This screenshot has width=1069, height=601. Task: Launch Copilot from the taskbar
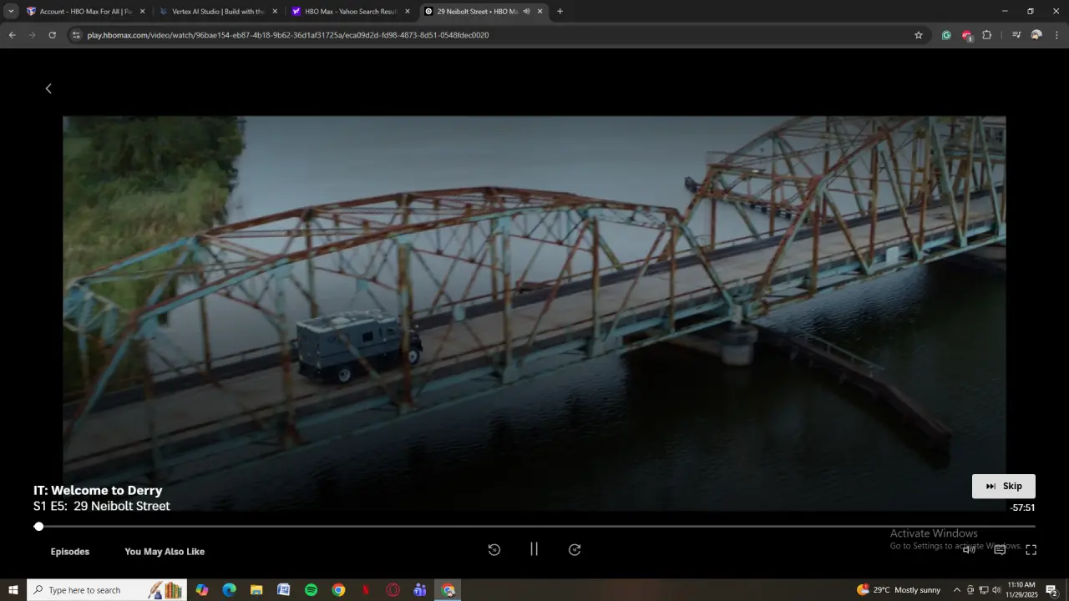coord(202,590)
